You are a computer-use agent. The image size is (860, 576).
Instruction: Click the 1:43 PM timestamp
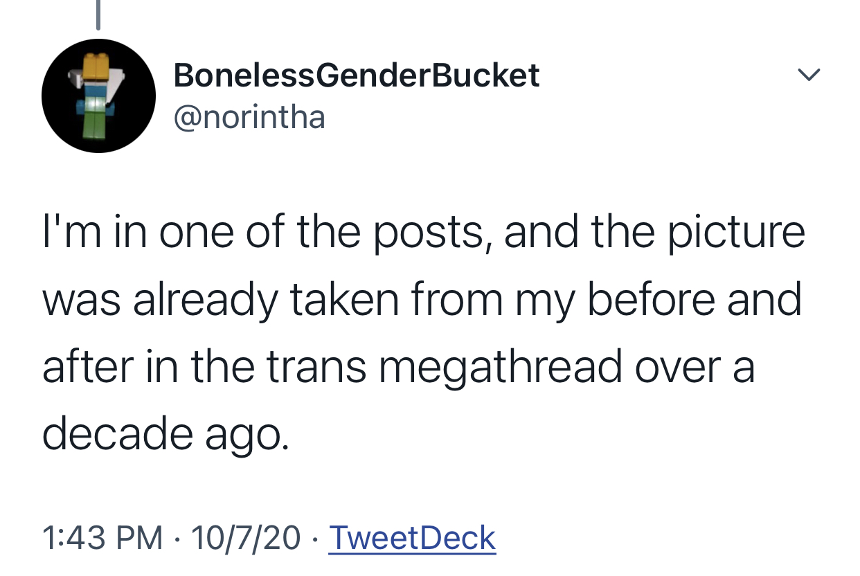point(102,538)
